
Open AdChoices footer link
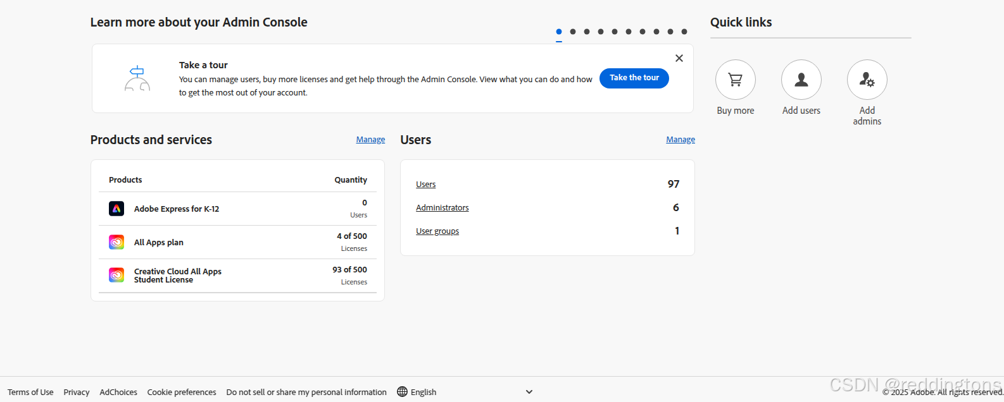tap(118, 393)
